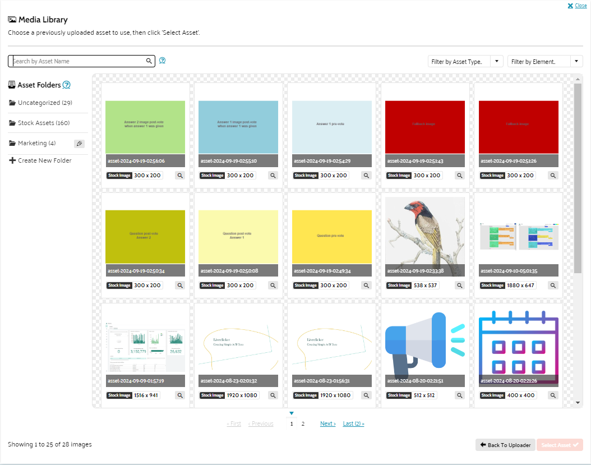Go to page 2 of results
591x465 pixels.
303,424
